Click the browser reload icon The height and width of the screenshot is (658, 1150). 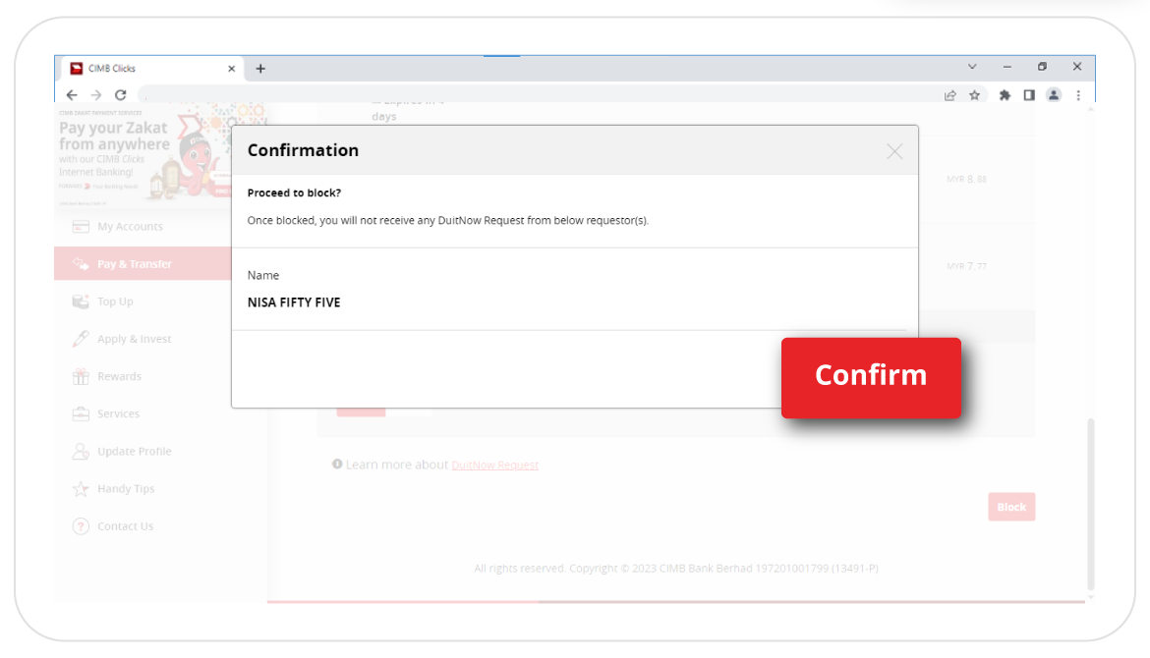[121, 95]
